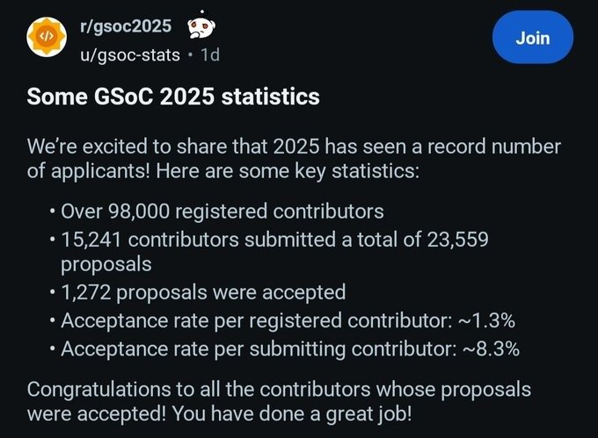598x438 pixels.
Task: View the u/gsoc-stats user profile
Action: point(129,55)
